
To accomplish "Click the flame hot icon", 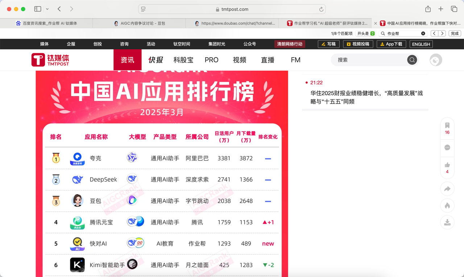I will 447,206.
